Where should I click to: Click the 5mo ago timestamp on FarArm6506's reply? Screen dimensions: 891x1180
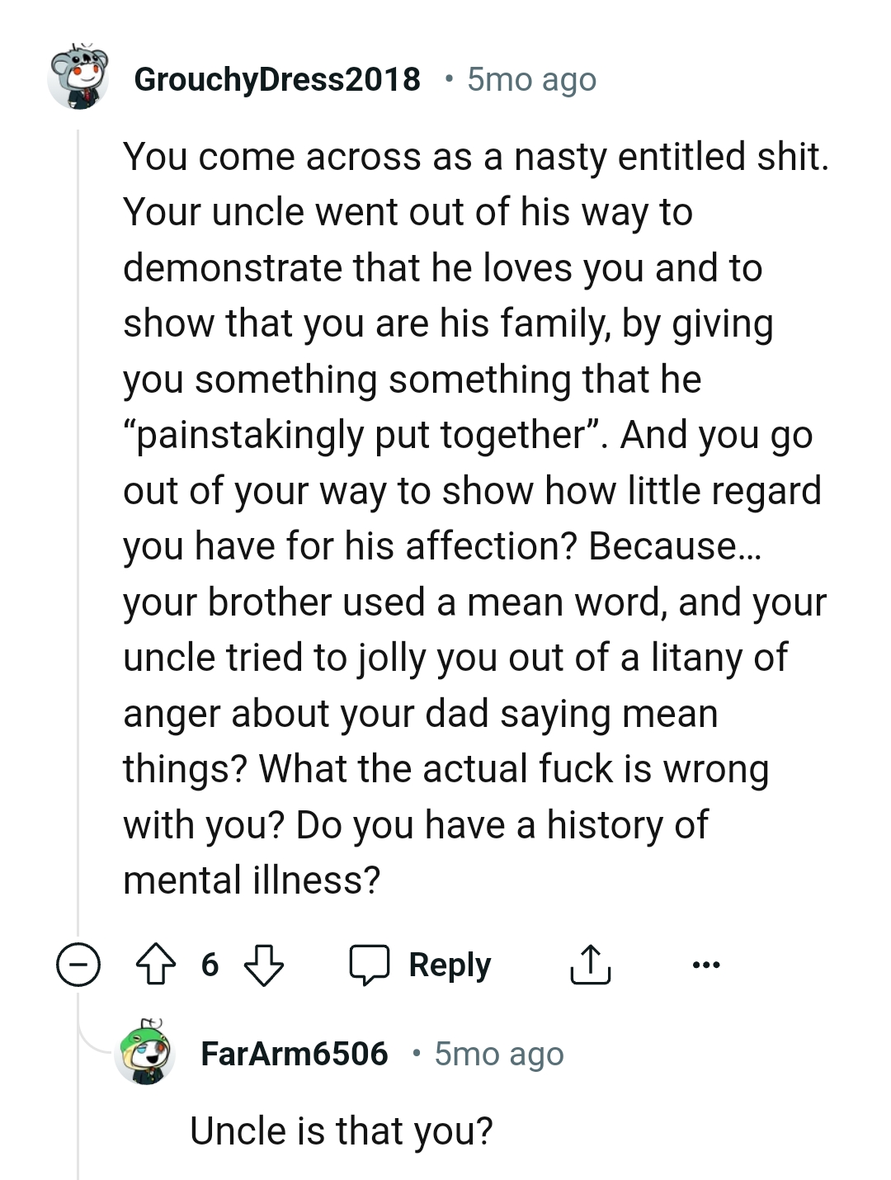point(498,1053)
